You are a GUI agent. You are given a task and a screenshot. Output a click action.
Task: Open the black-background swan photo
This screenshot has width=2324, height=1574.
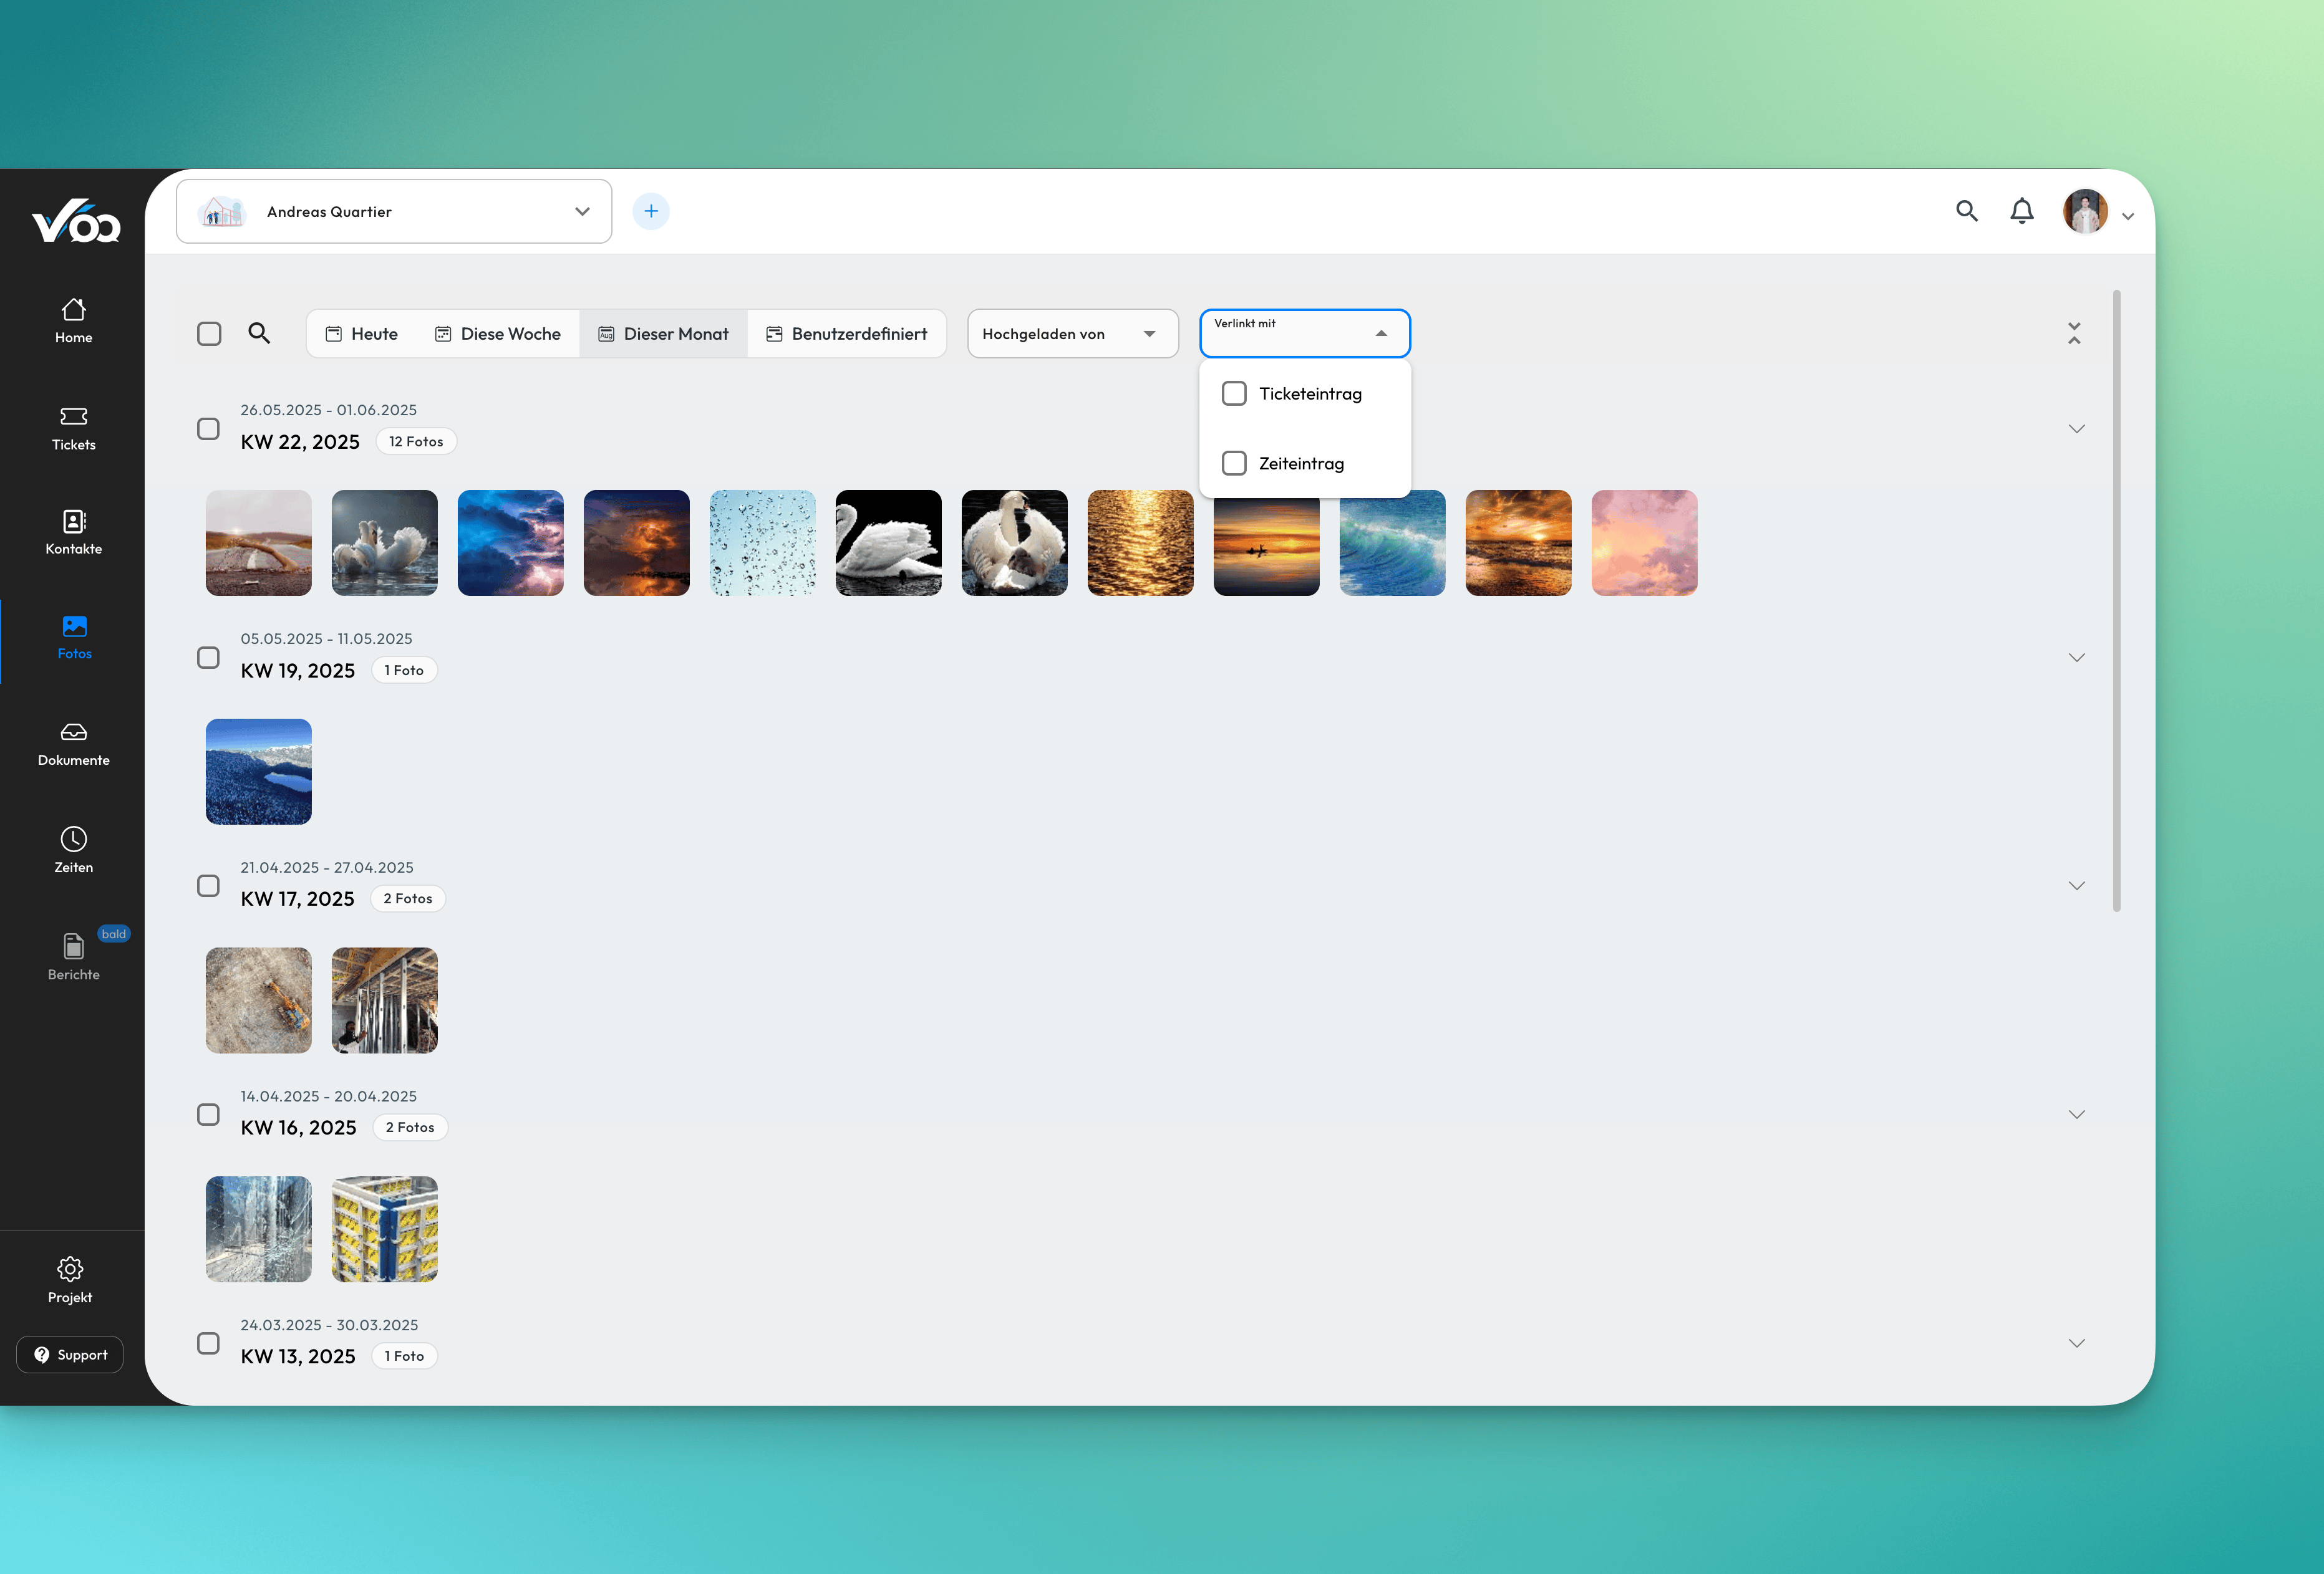pos(888,543)
